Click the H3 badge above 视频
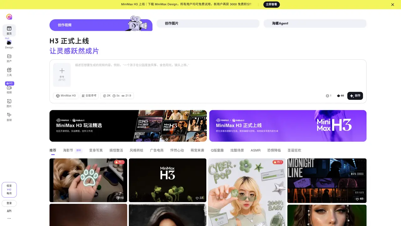The height and width of the screenshot is (226, 401). 9,83
